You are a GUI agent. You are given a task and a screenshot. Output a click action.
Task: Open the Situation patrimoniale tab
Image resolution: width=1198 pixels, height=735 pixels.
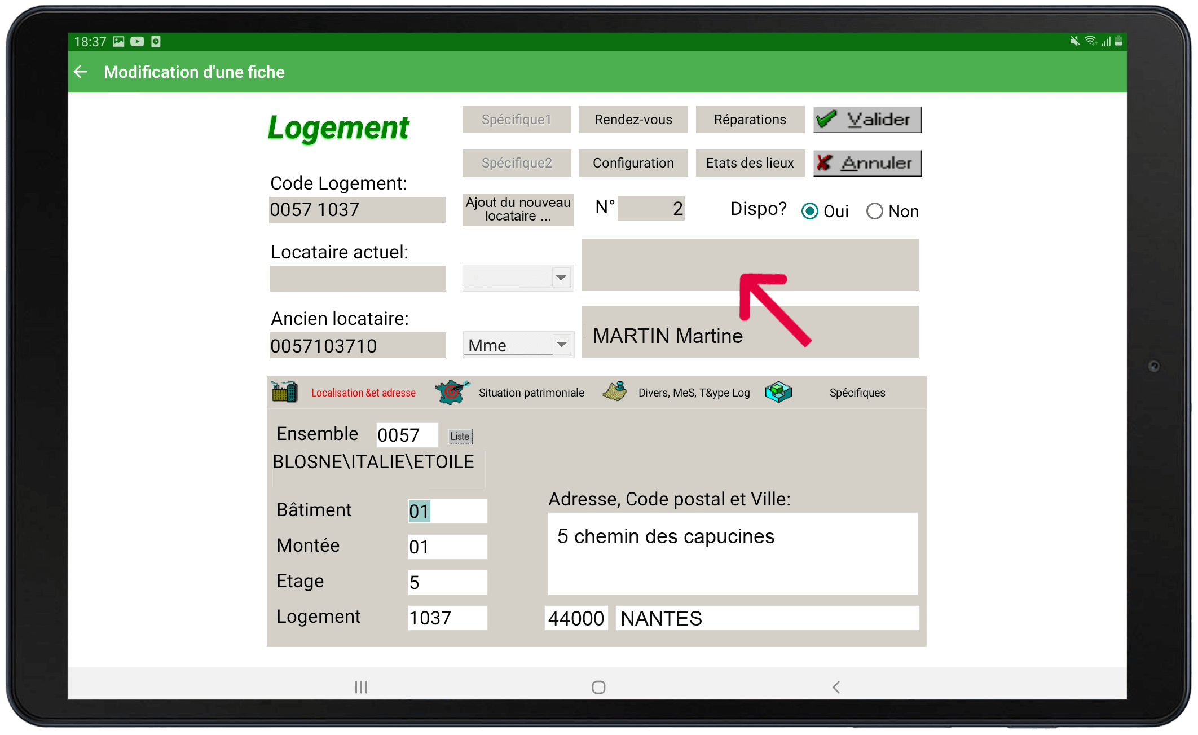click(x=531, y=393)
